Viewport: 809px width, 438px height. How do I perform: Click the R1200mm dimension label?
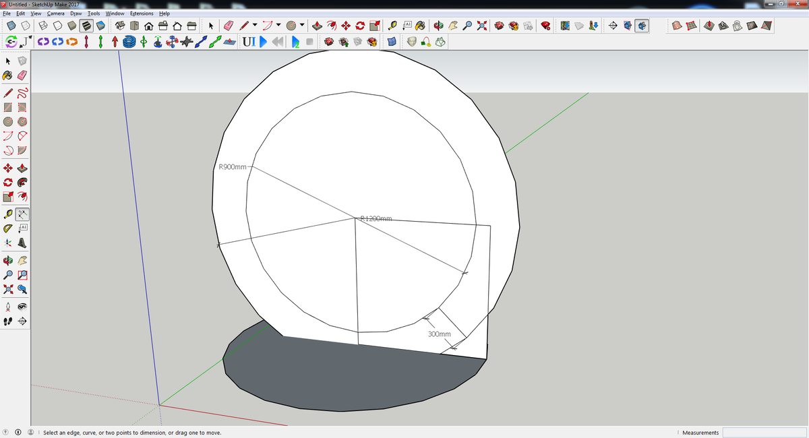tap(376, 218)
